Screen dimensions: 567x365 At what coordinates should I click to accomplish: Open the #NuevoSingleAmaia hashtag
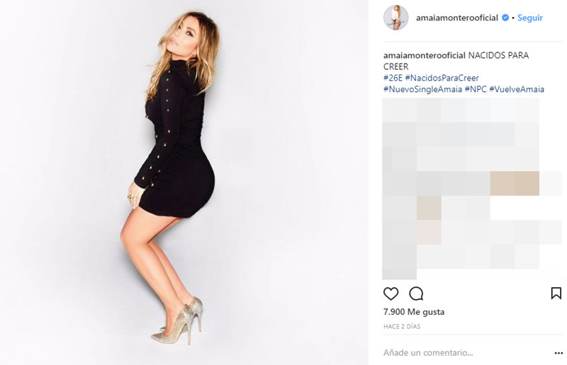(422, 89)
